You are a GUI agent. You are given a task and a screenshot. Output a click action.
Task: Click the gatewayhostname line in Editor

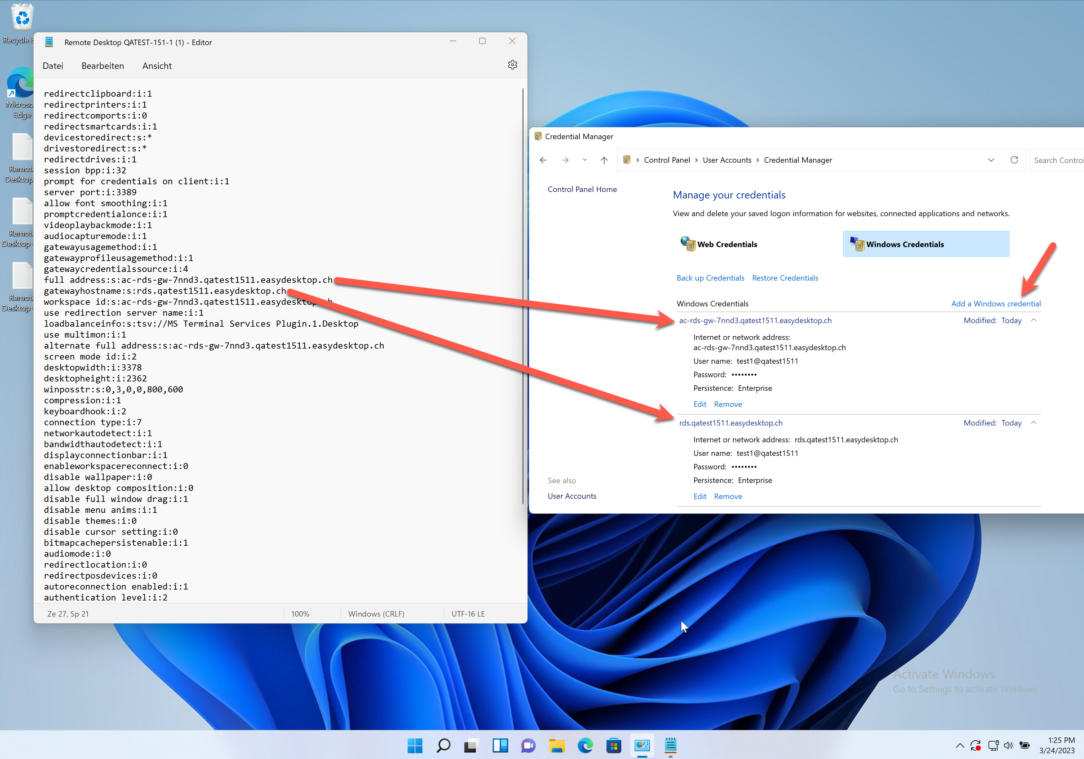pos(165,291)
